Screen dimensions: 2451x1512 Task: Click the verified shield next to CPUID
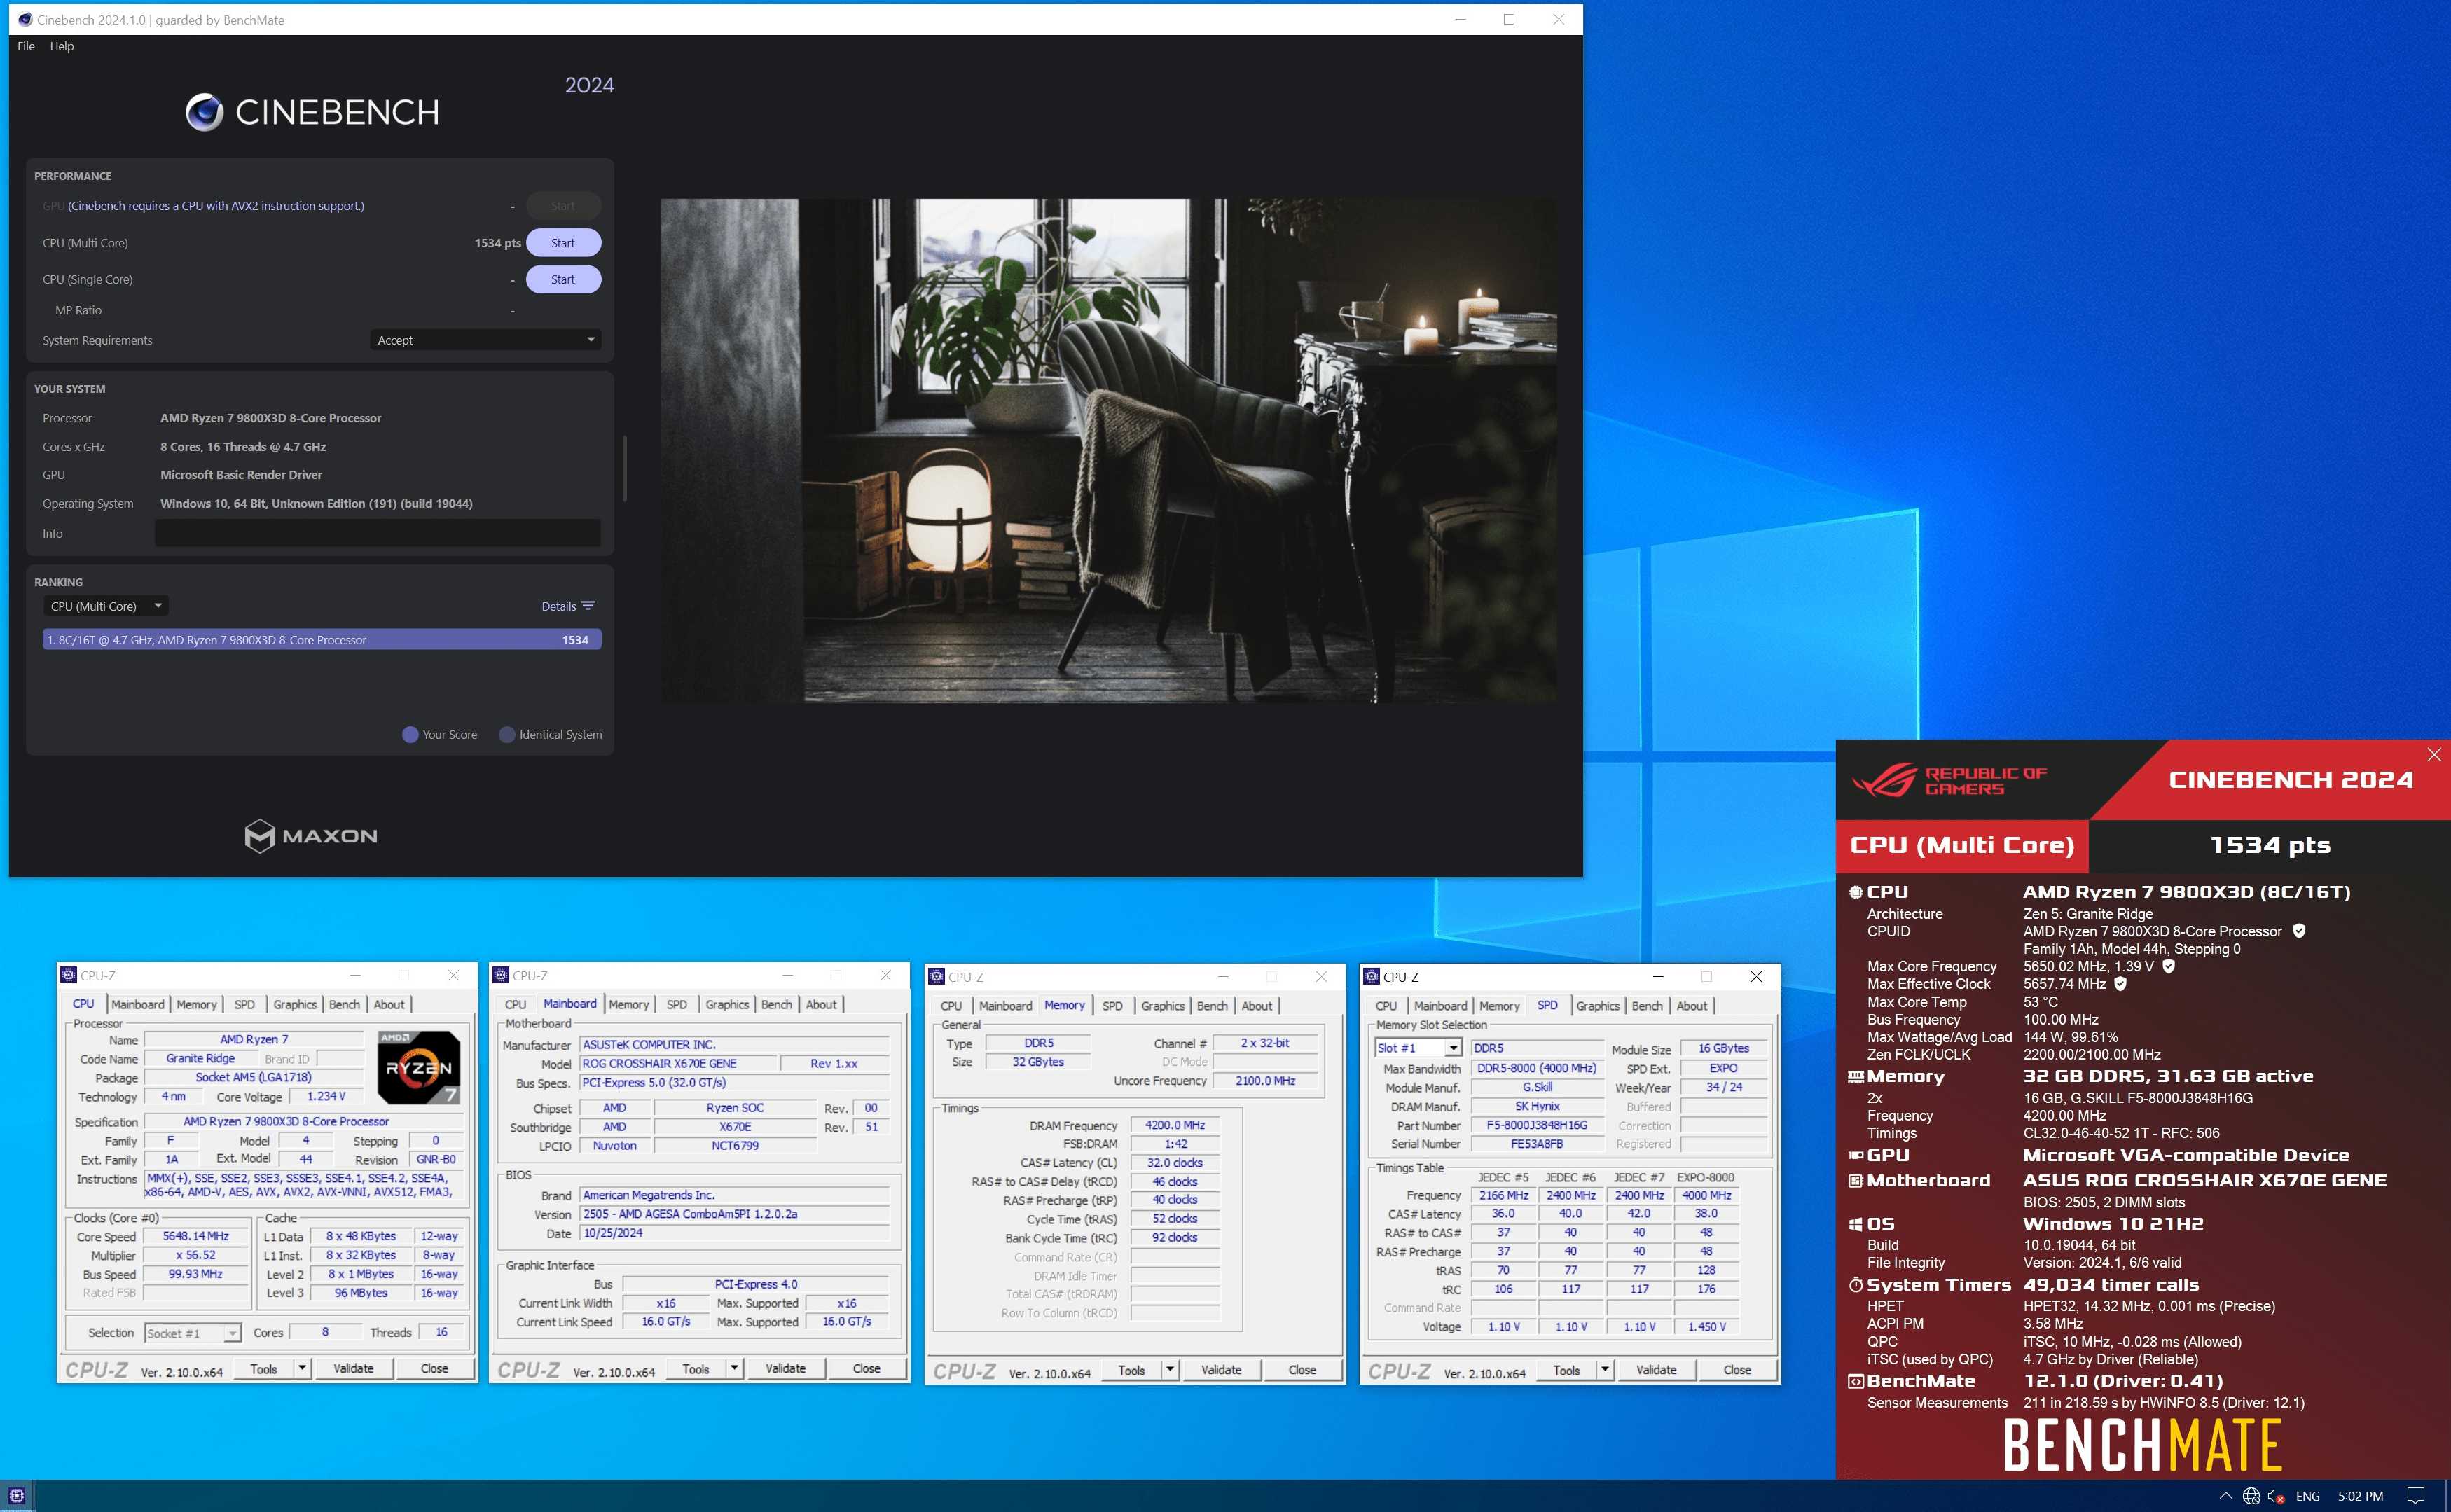[x=2299, y=931]
